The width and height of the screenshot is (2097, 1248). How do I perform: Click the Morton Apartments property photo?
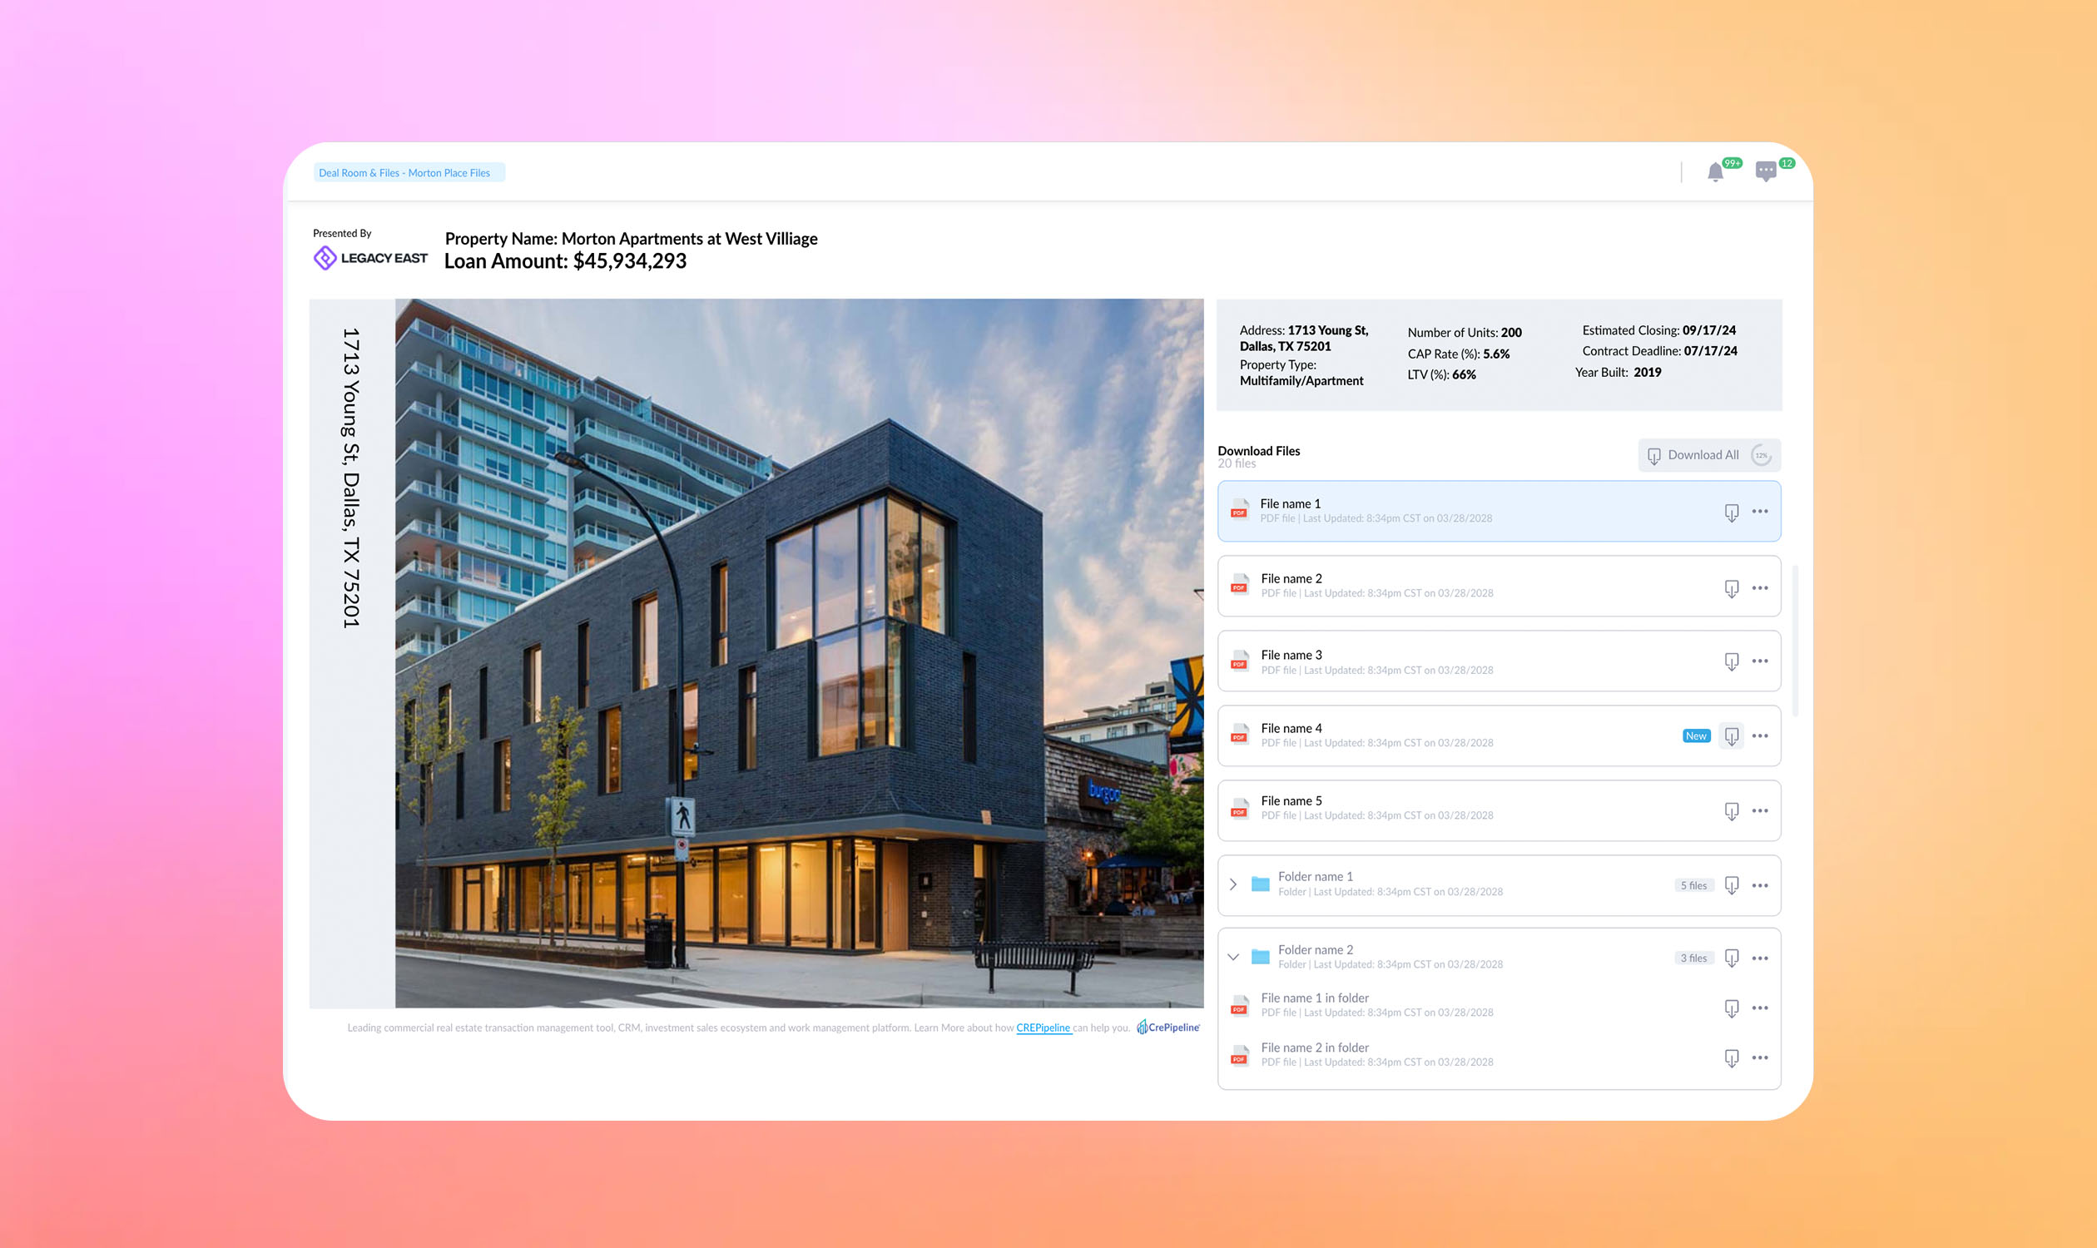click(799, 653)
